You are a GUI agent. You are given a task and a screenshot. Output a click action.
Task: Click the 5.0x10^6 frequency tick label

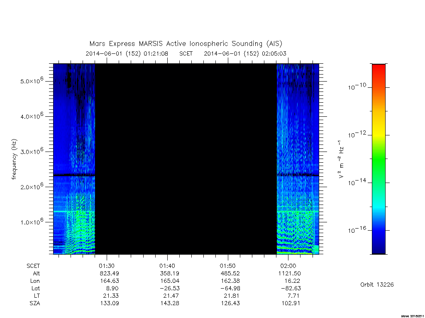pos(32,80)
